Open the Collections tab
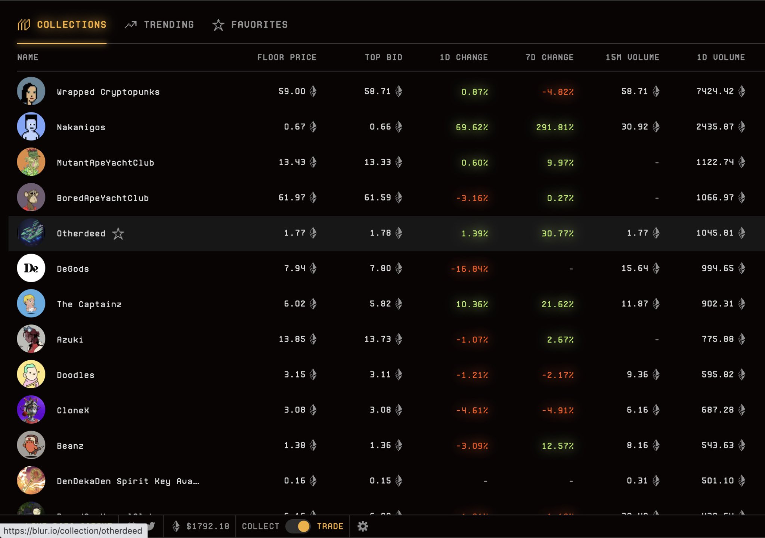765x538 pixels. (x=62, y=25)
